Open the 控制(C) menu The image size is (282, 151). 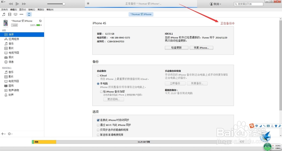click(32, 10)
